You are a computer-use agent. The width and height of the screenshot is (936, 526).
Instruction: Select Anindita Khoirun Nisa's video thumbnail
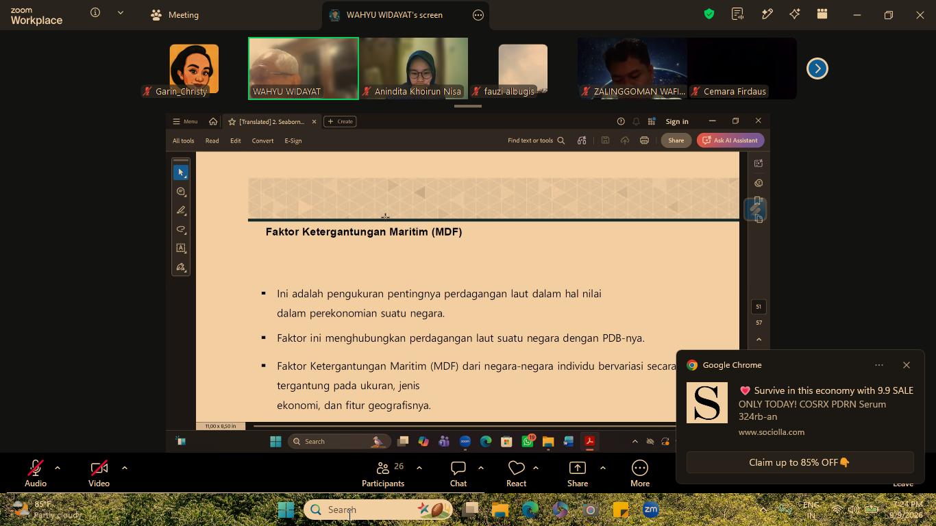pyautogui.click(x=413, y=68)
